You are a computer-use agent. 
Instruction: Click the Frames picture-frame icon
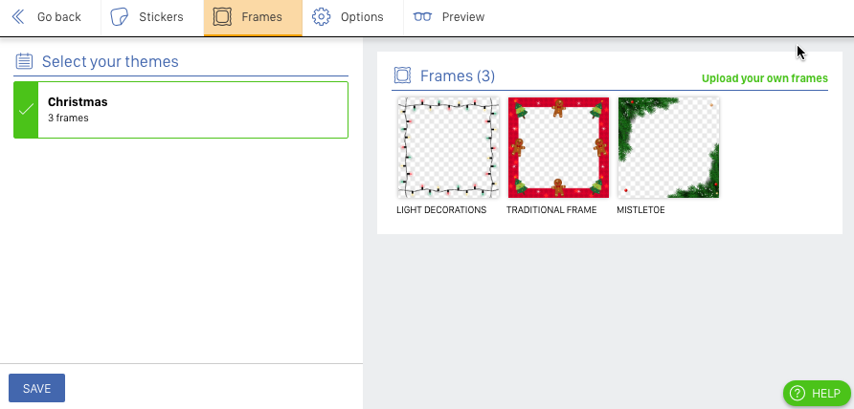[x=222, y=17]
